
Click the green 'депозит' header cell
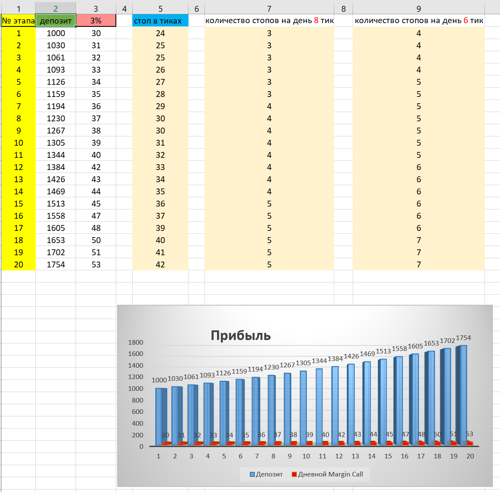point(55,21)
